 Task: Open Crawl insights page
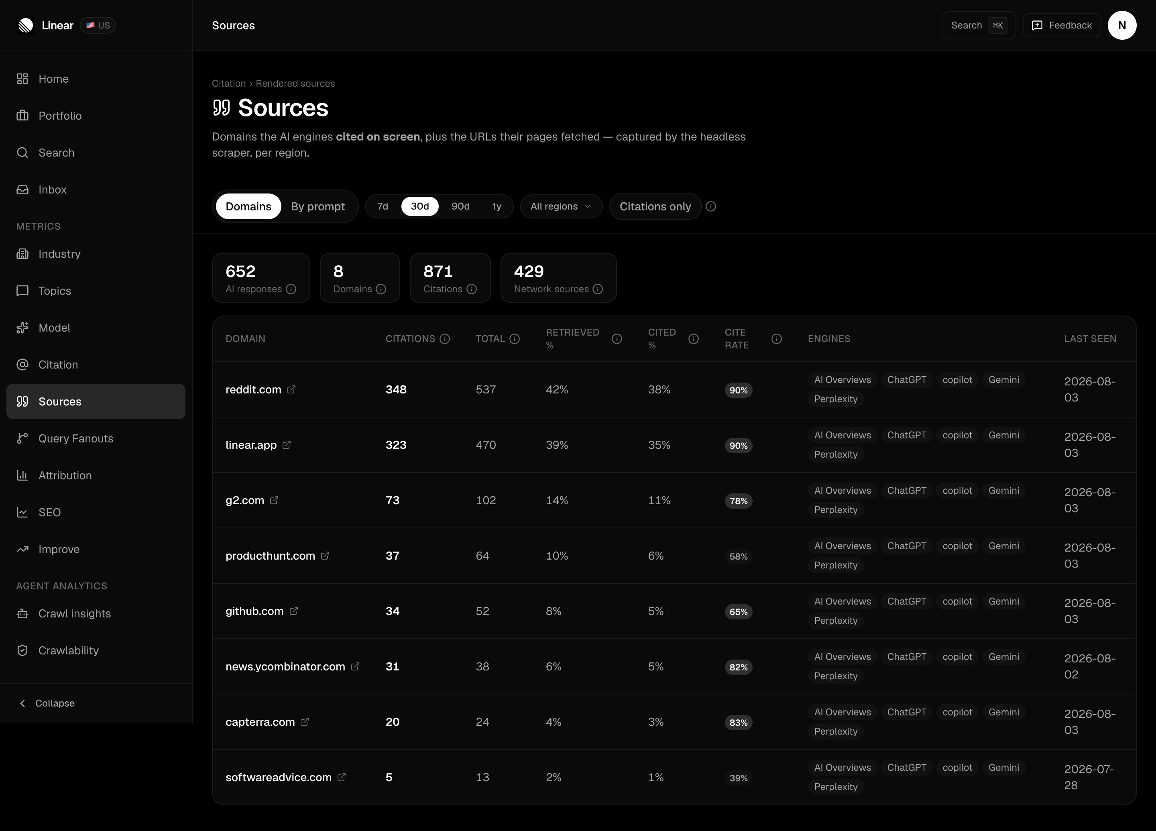96,614
